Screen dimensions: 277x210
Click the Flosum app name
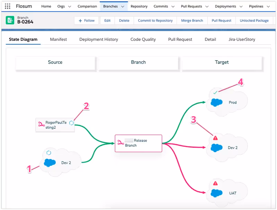tap(24, 6)
